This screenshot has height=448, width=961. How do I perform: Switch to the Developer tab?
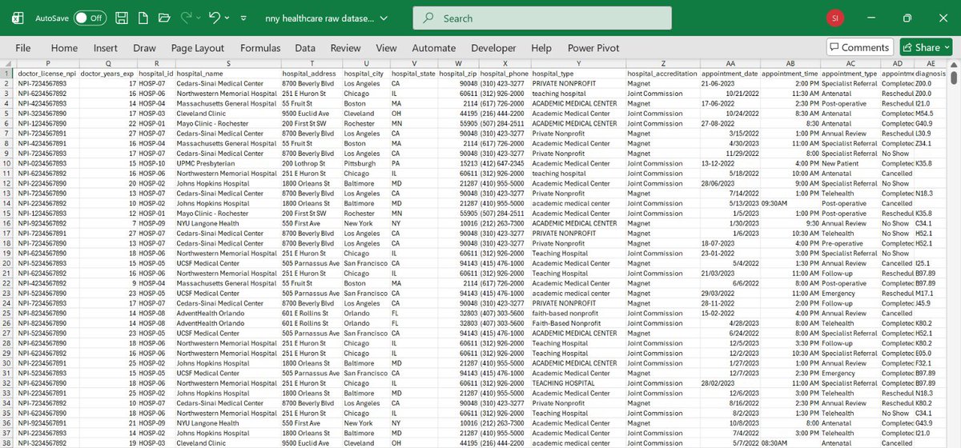[x=493, y=48]
